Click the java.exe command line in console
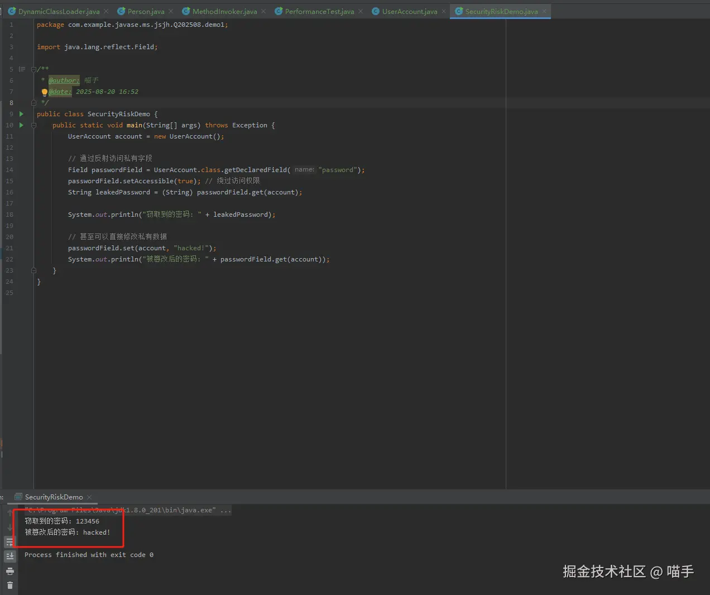Screen dimensions: 710x595 [x=128, y=510]
